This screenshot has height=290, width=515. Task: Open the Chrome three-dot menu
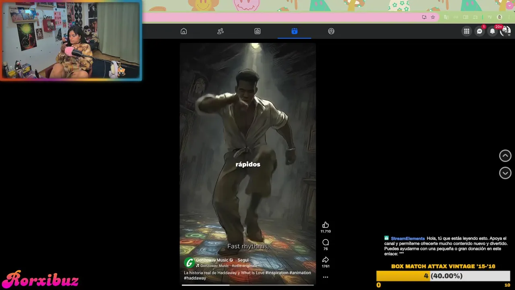click(x=509, y=17)
